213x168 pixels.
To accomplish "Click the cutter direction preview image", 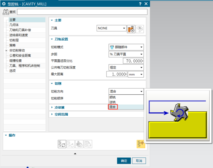I will click(x=178, y=116).
